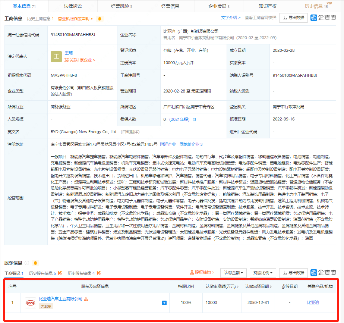The height and width of the screenshot is (323, 344).
Task: Open 营业执照作废声明 link
Action: click(75, 19)
